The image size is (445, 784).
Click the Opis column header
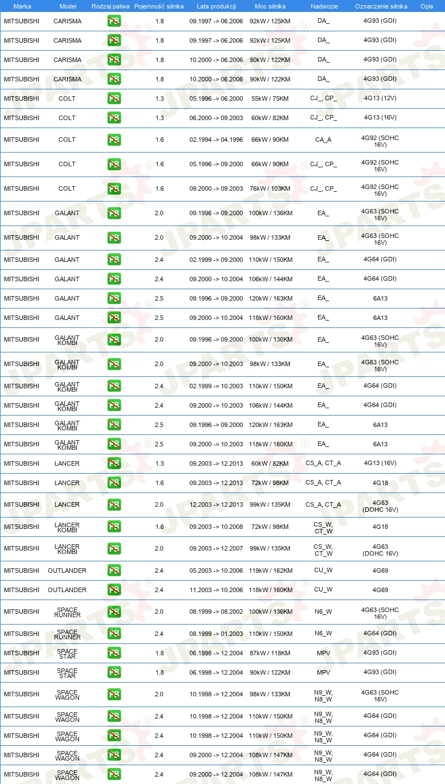(426, 6)
